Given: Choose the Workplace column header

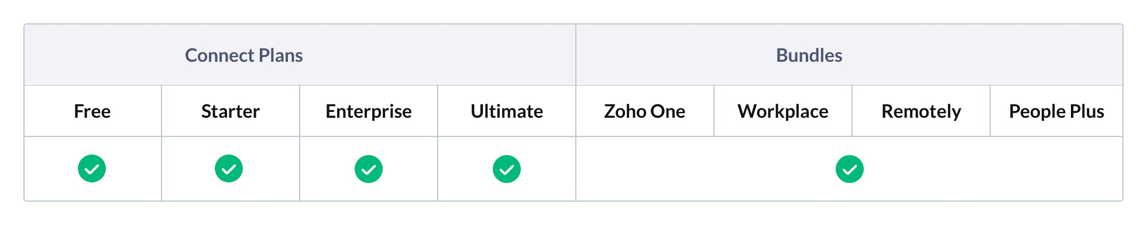Looking at the screenshot, I should 783,111.
